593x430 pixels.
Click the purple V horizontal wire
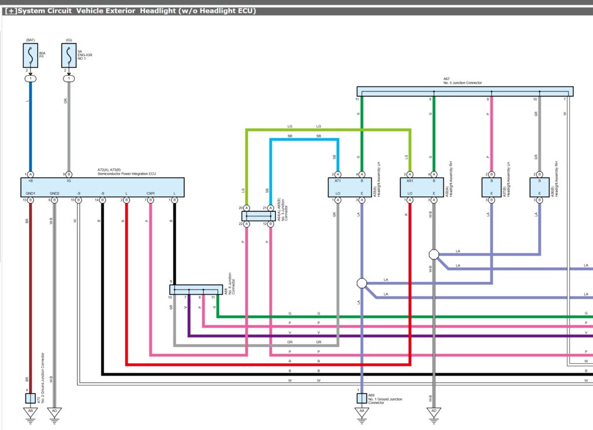click(x=390, y=336)
